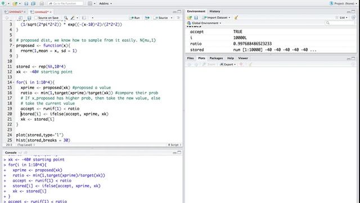The height and width of the screenshot is (203, 360).
Task: Click the previous plot arrow
Action: click(x=190, y=64)
